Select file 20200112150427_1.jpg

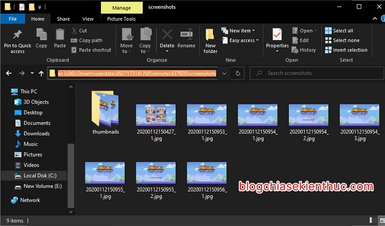[x=156, y=123]
